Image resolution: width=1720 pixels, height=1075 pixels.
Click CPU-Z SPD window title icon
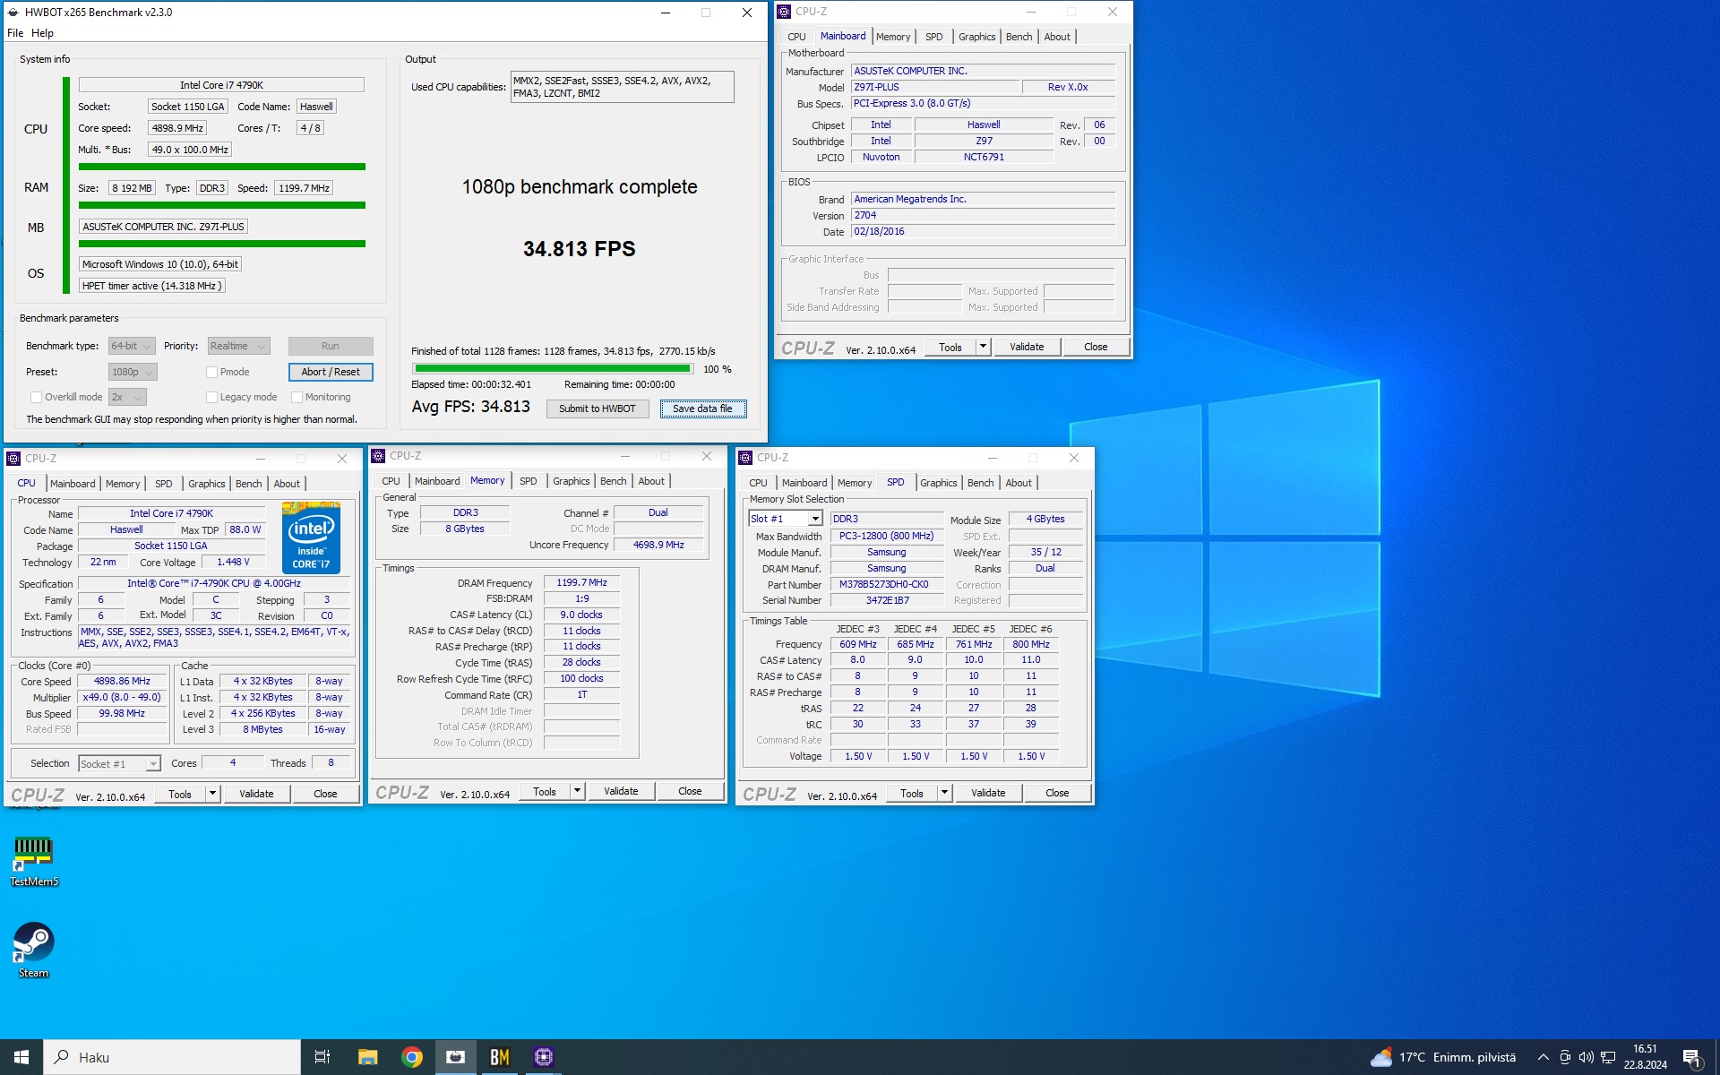(x=745, y=458)
